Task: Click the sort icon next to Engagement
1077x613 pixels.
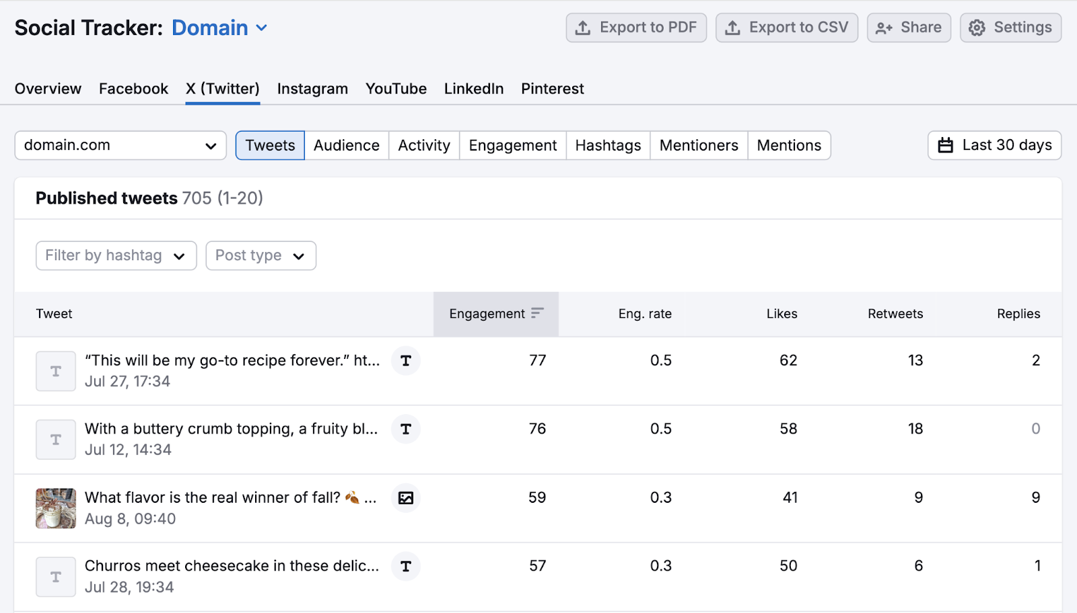Action: [537, 313]
